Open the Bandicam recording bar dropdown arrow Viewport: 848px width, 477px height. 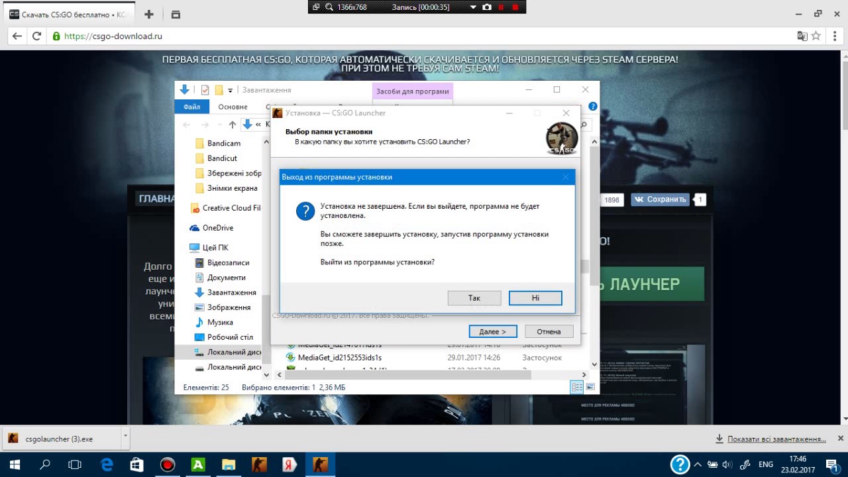[x=473, y=7]
